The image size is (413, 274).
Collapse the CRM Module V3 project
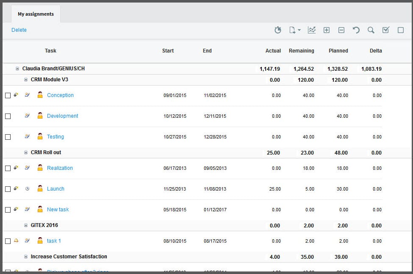pyautogui.click(x=26, y=80)
